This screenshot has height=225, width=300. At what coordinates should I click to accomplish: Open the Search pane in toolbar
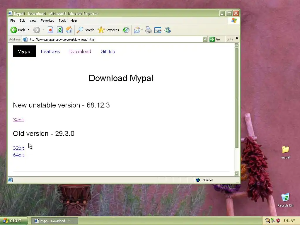85,30
